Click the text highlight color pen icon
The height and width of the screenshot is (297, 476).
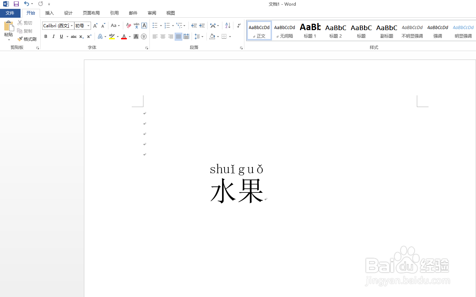coord(112,37)
